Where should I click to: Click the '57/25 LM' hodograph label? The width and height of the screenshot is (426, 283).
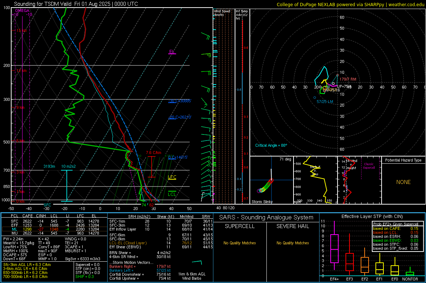(x=325, y=102)
